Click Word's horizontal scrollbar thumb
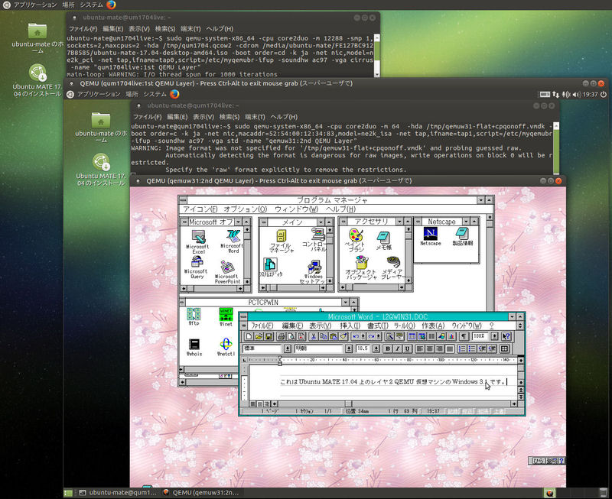 click(x=349, y=404)
